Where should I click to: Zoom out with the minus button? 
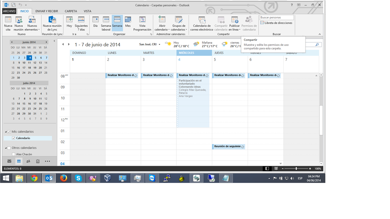283,169
